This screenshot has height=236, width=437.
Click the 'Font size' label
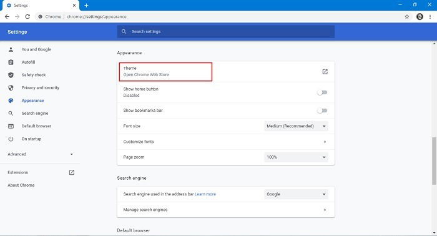coord(132,126)
